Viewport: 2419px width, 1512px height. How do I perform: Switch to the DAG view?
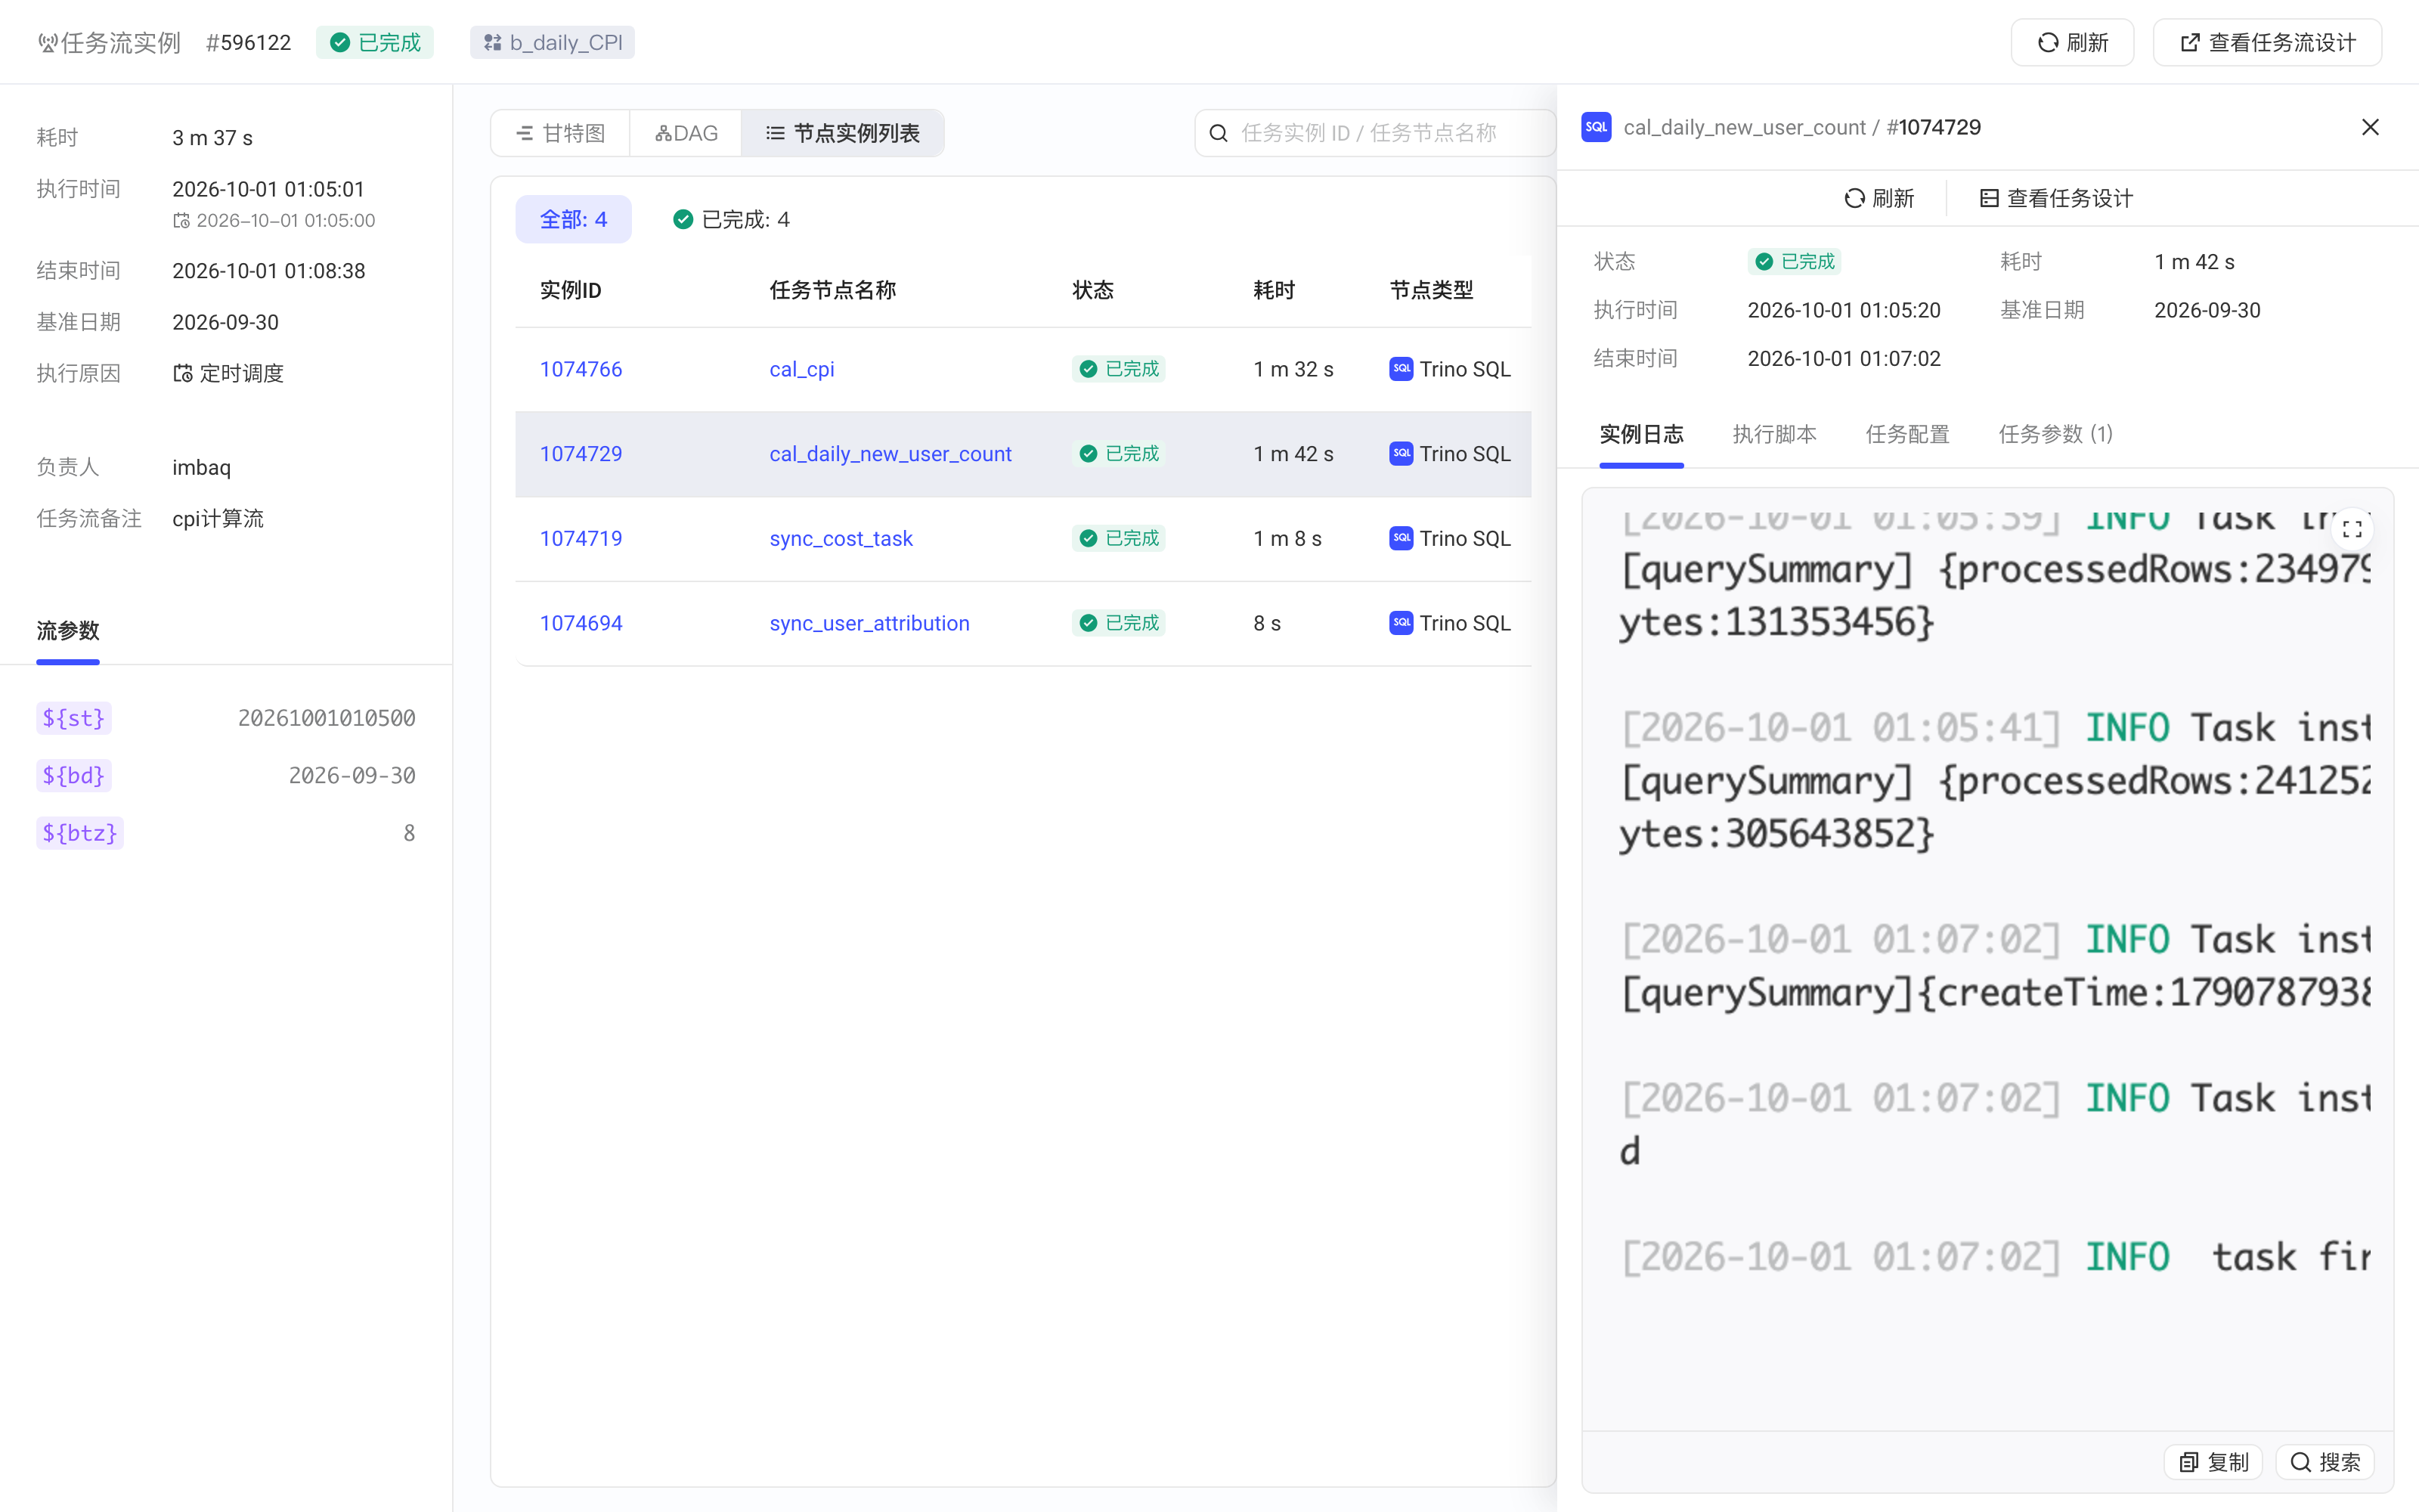686,133
